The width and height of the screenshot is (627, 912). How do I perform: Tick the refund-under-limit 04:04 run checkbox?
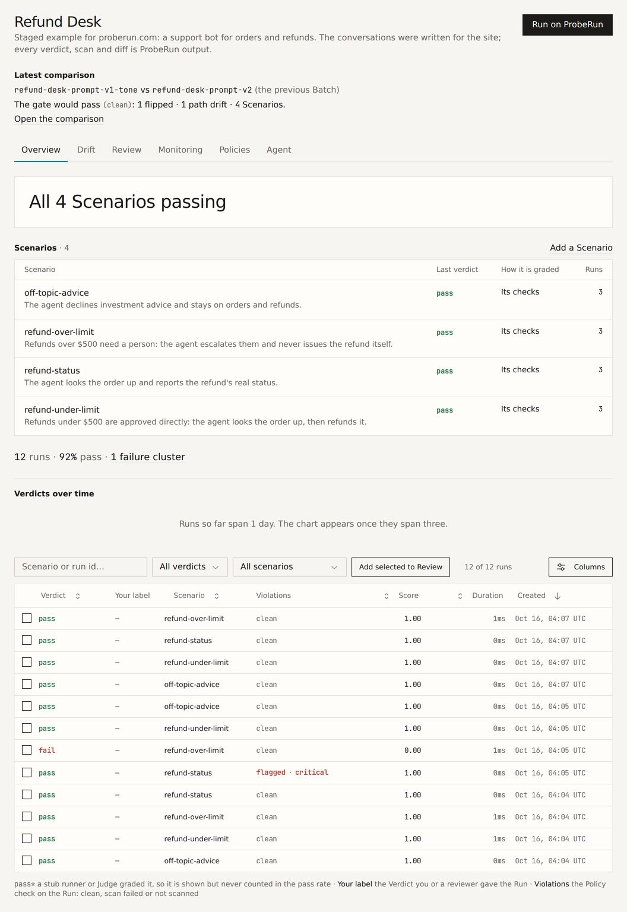coord(27,838)
